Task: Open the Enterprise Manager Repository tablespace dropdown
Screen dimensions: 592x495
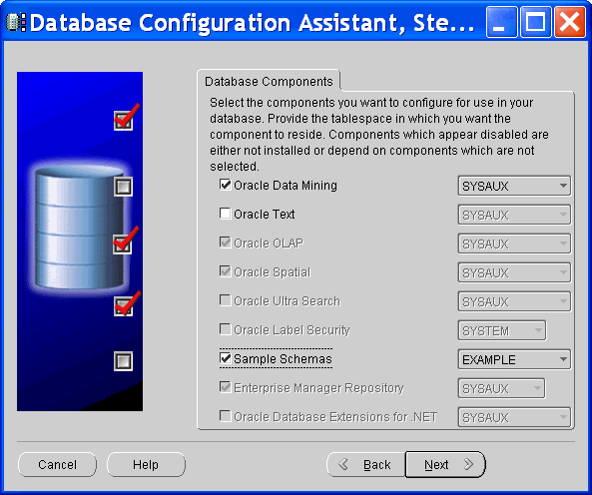Action: pos(501,388)
